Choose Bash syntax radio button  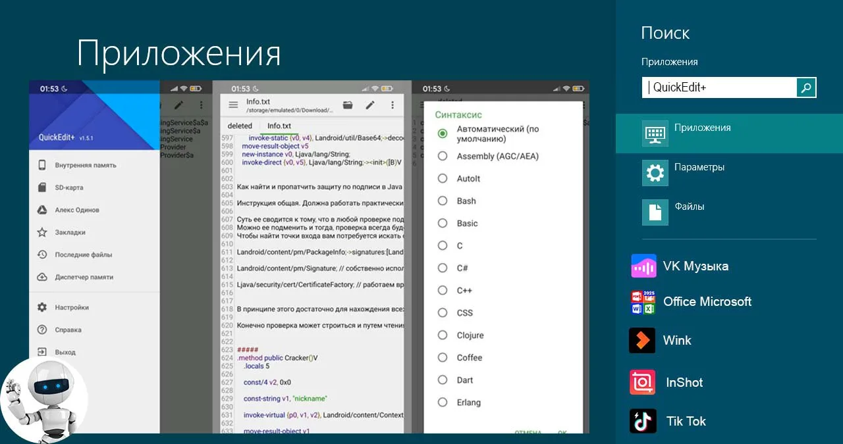[x=443, y=201]
